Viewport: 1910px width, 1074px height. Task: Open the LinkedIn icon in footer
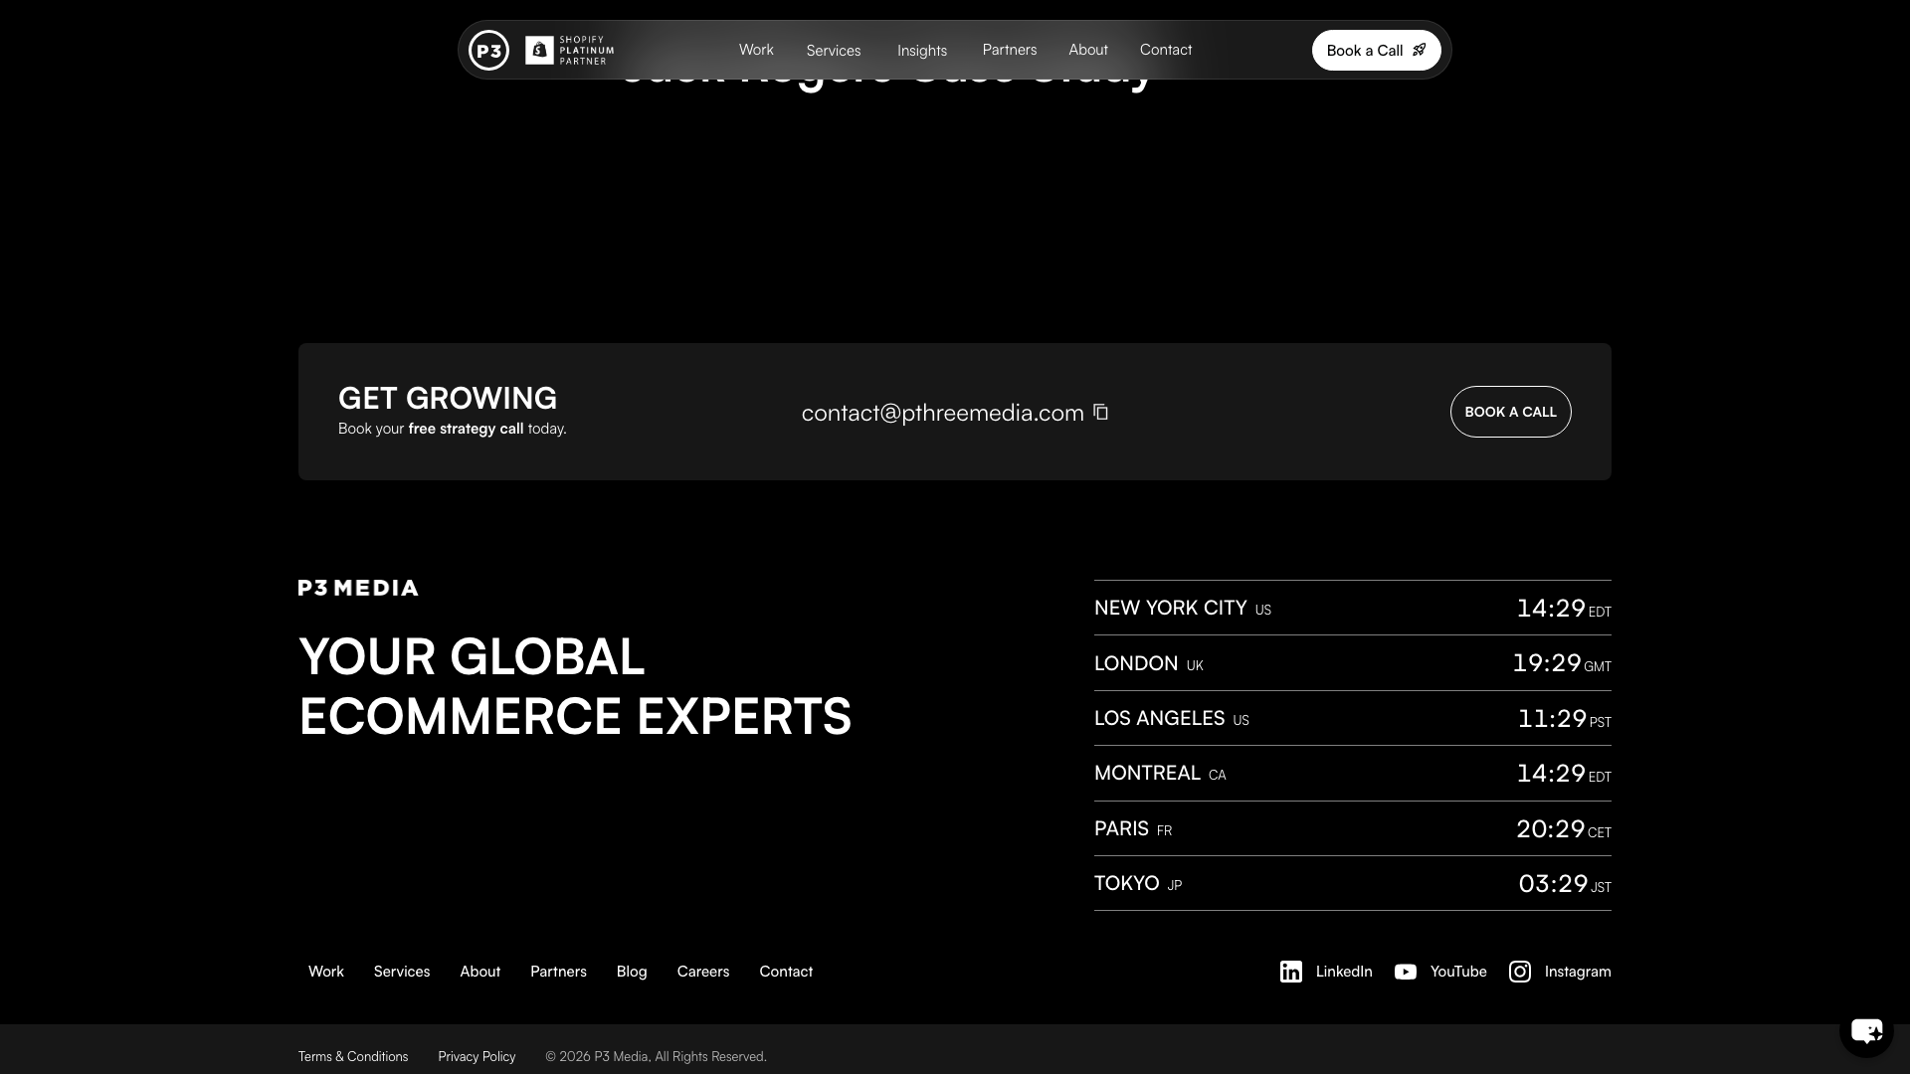(1291, 972)
